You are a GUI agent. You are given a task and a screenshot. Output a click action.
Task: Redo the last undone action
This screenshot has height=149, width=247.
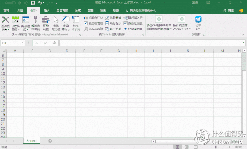48,3
